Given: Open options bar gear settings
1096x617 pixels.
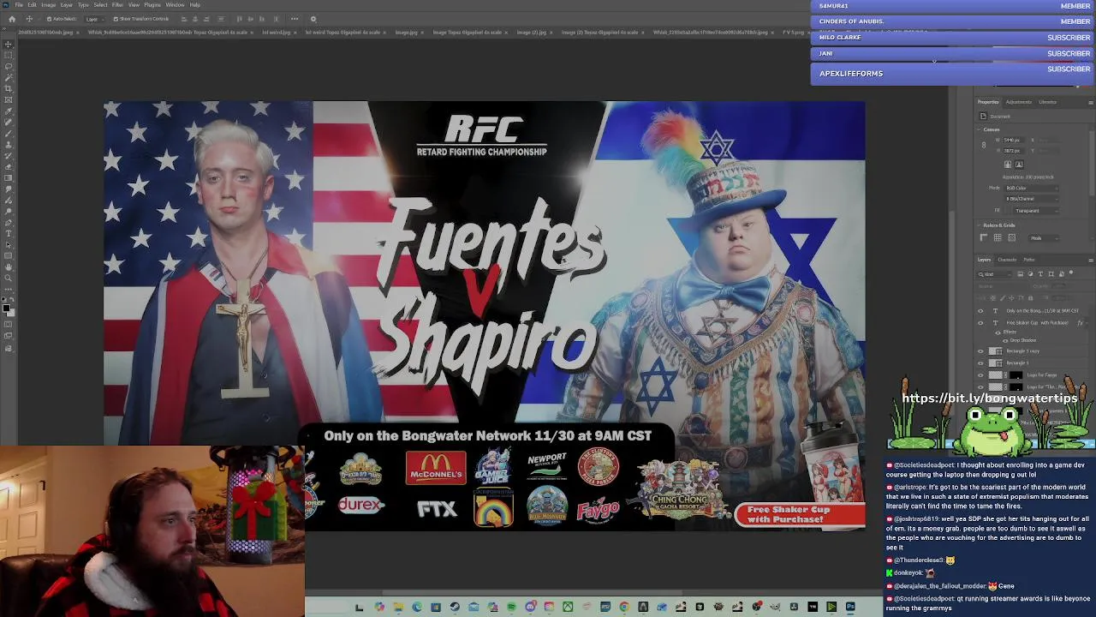Looking at the screenshot, I should pos(313,19).
